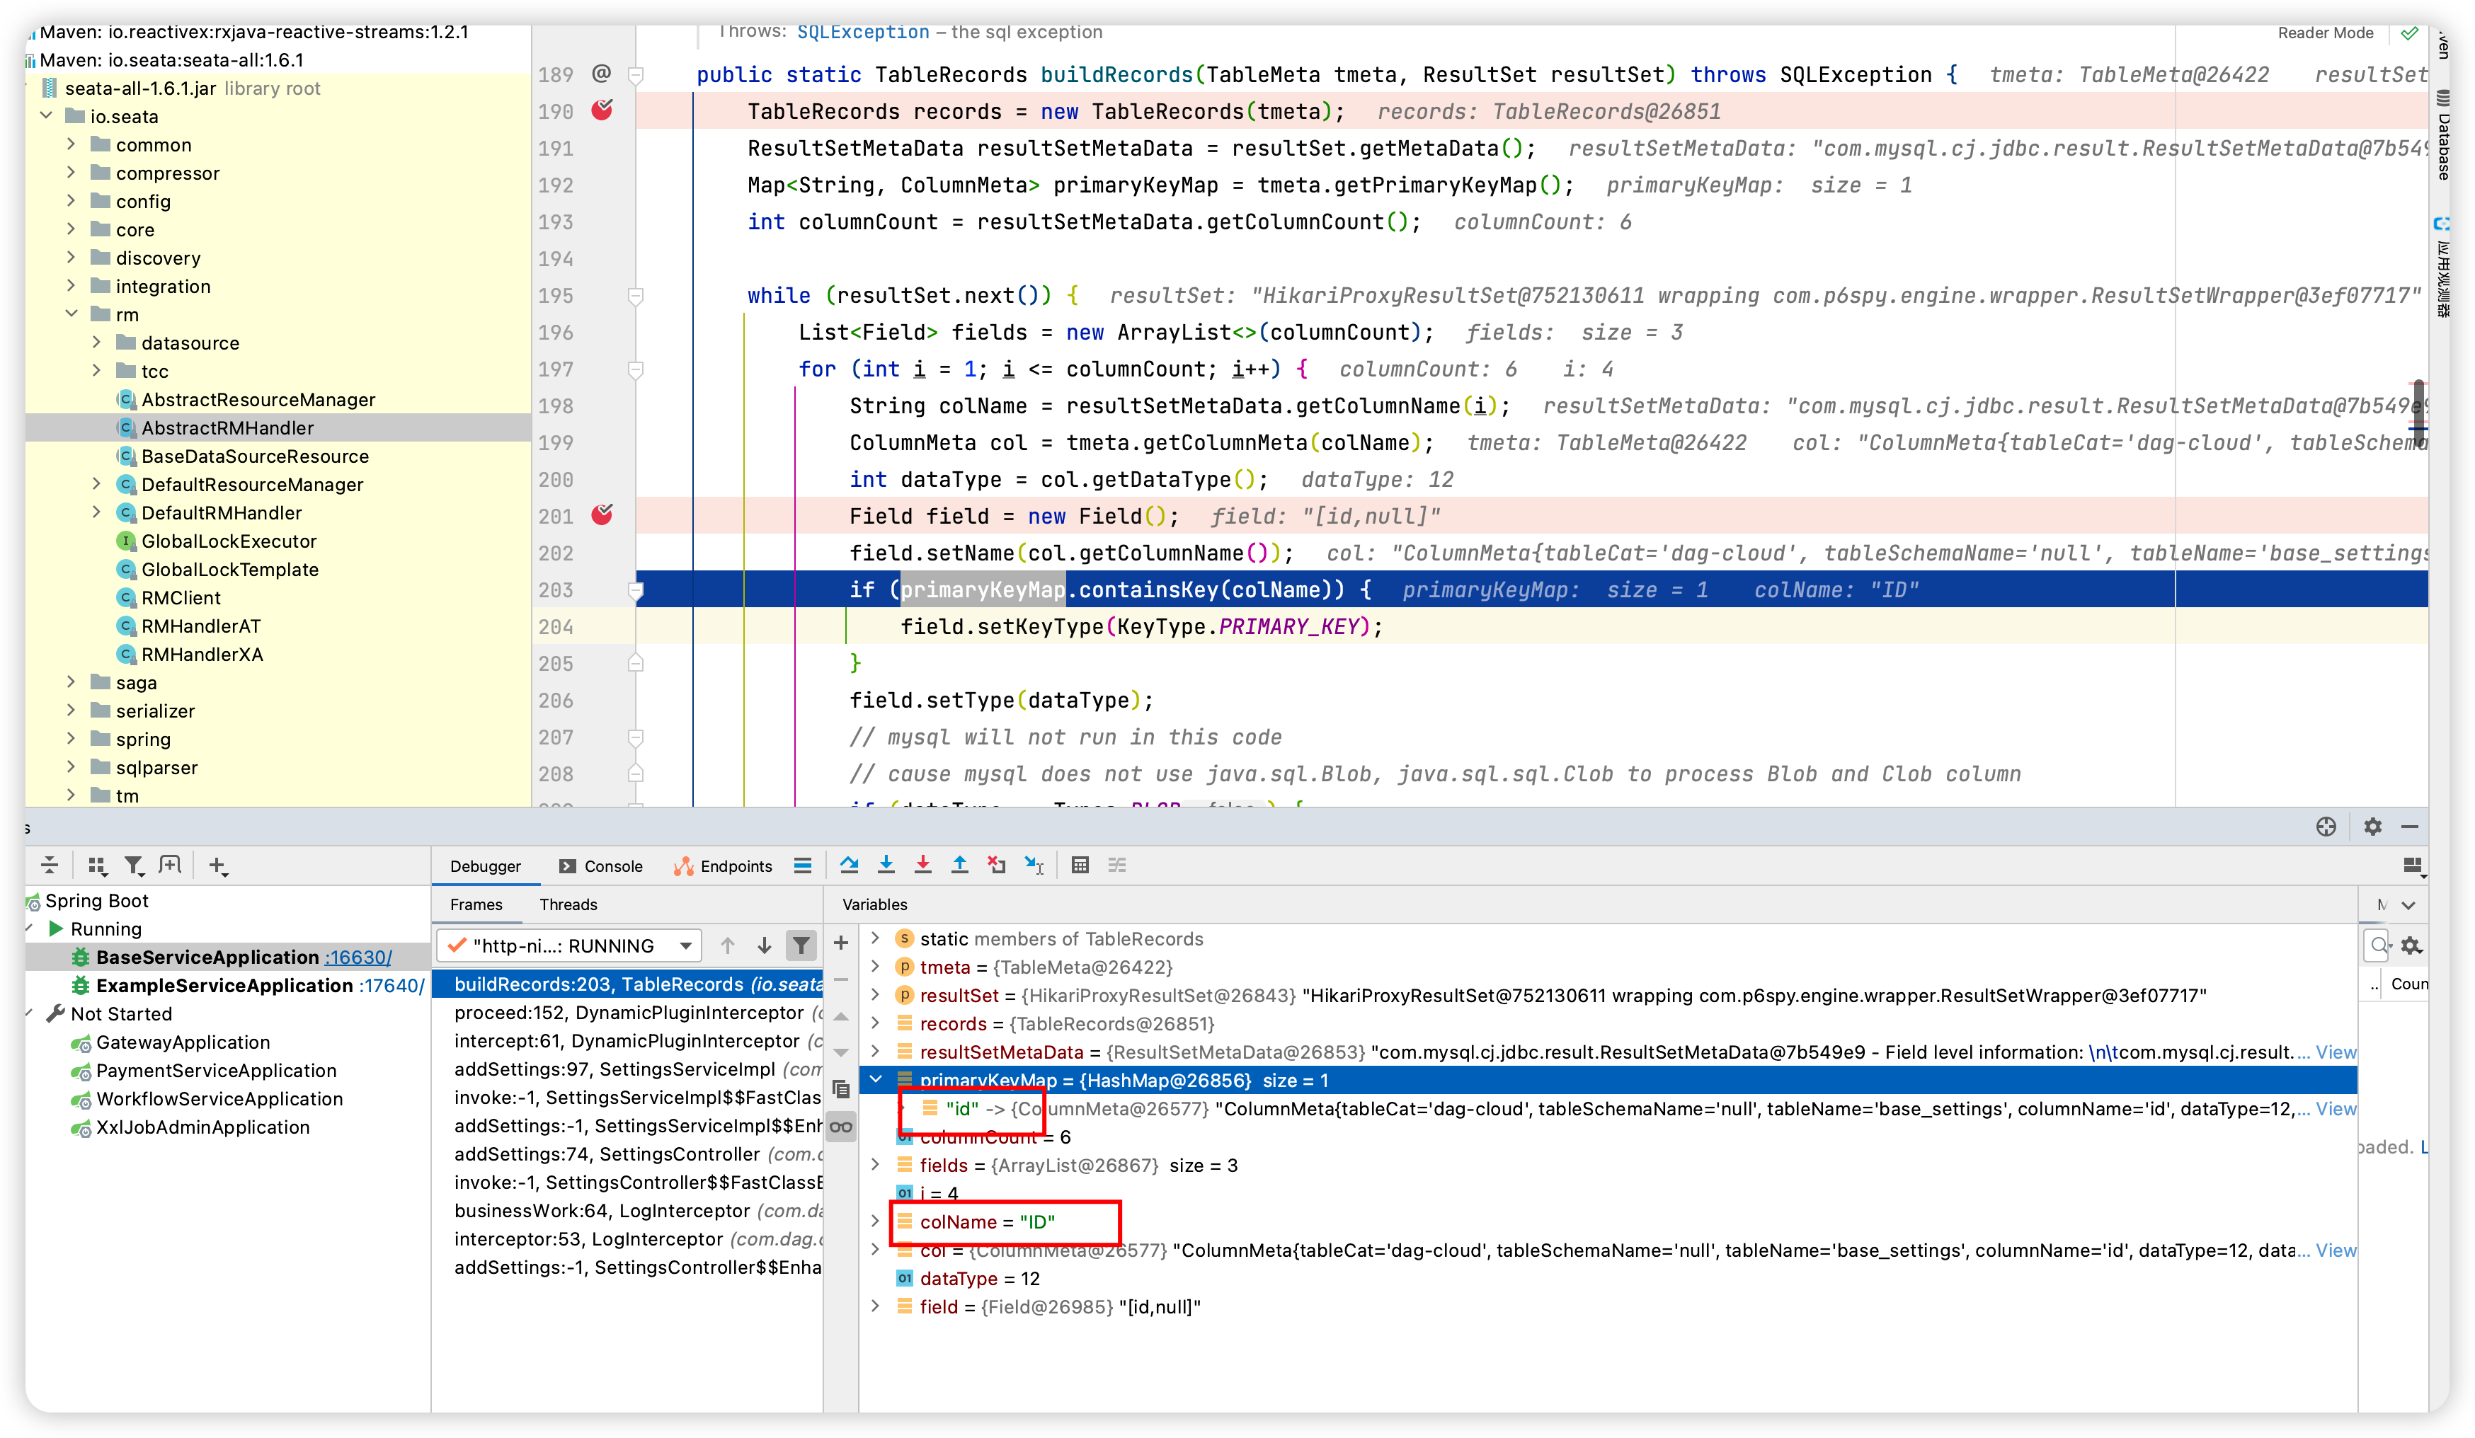Image resolution: width=2475 pixels, height=1438 pixels.
Task: Toggle code fold marker at line 205
Action: tap(636, 664)
